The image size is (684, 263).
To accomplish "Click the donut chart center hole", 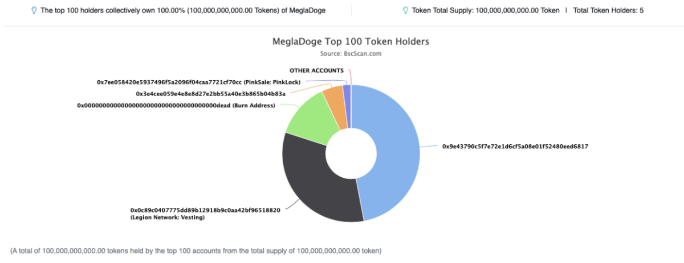I will [351, 153].
